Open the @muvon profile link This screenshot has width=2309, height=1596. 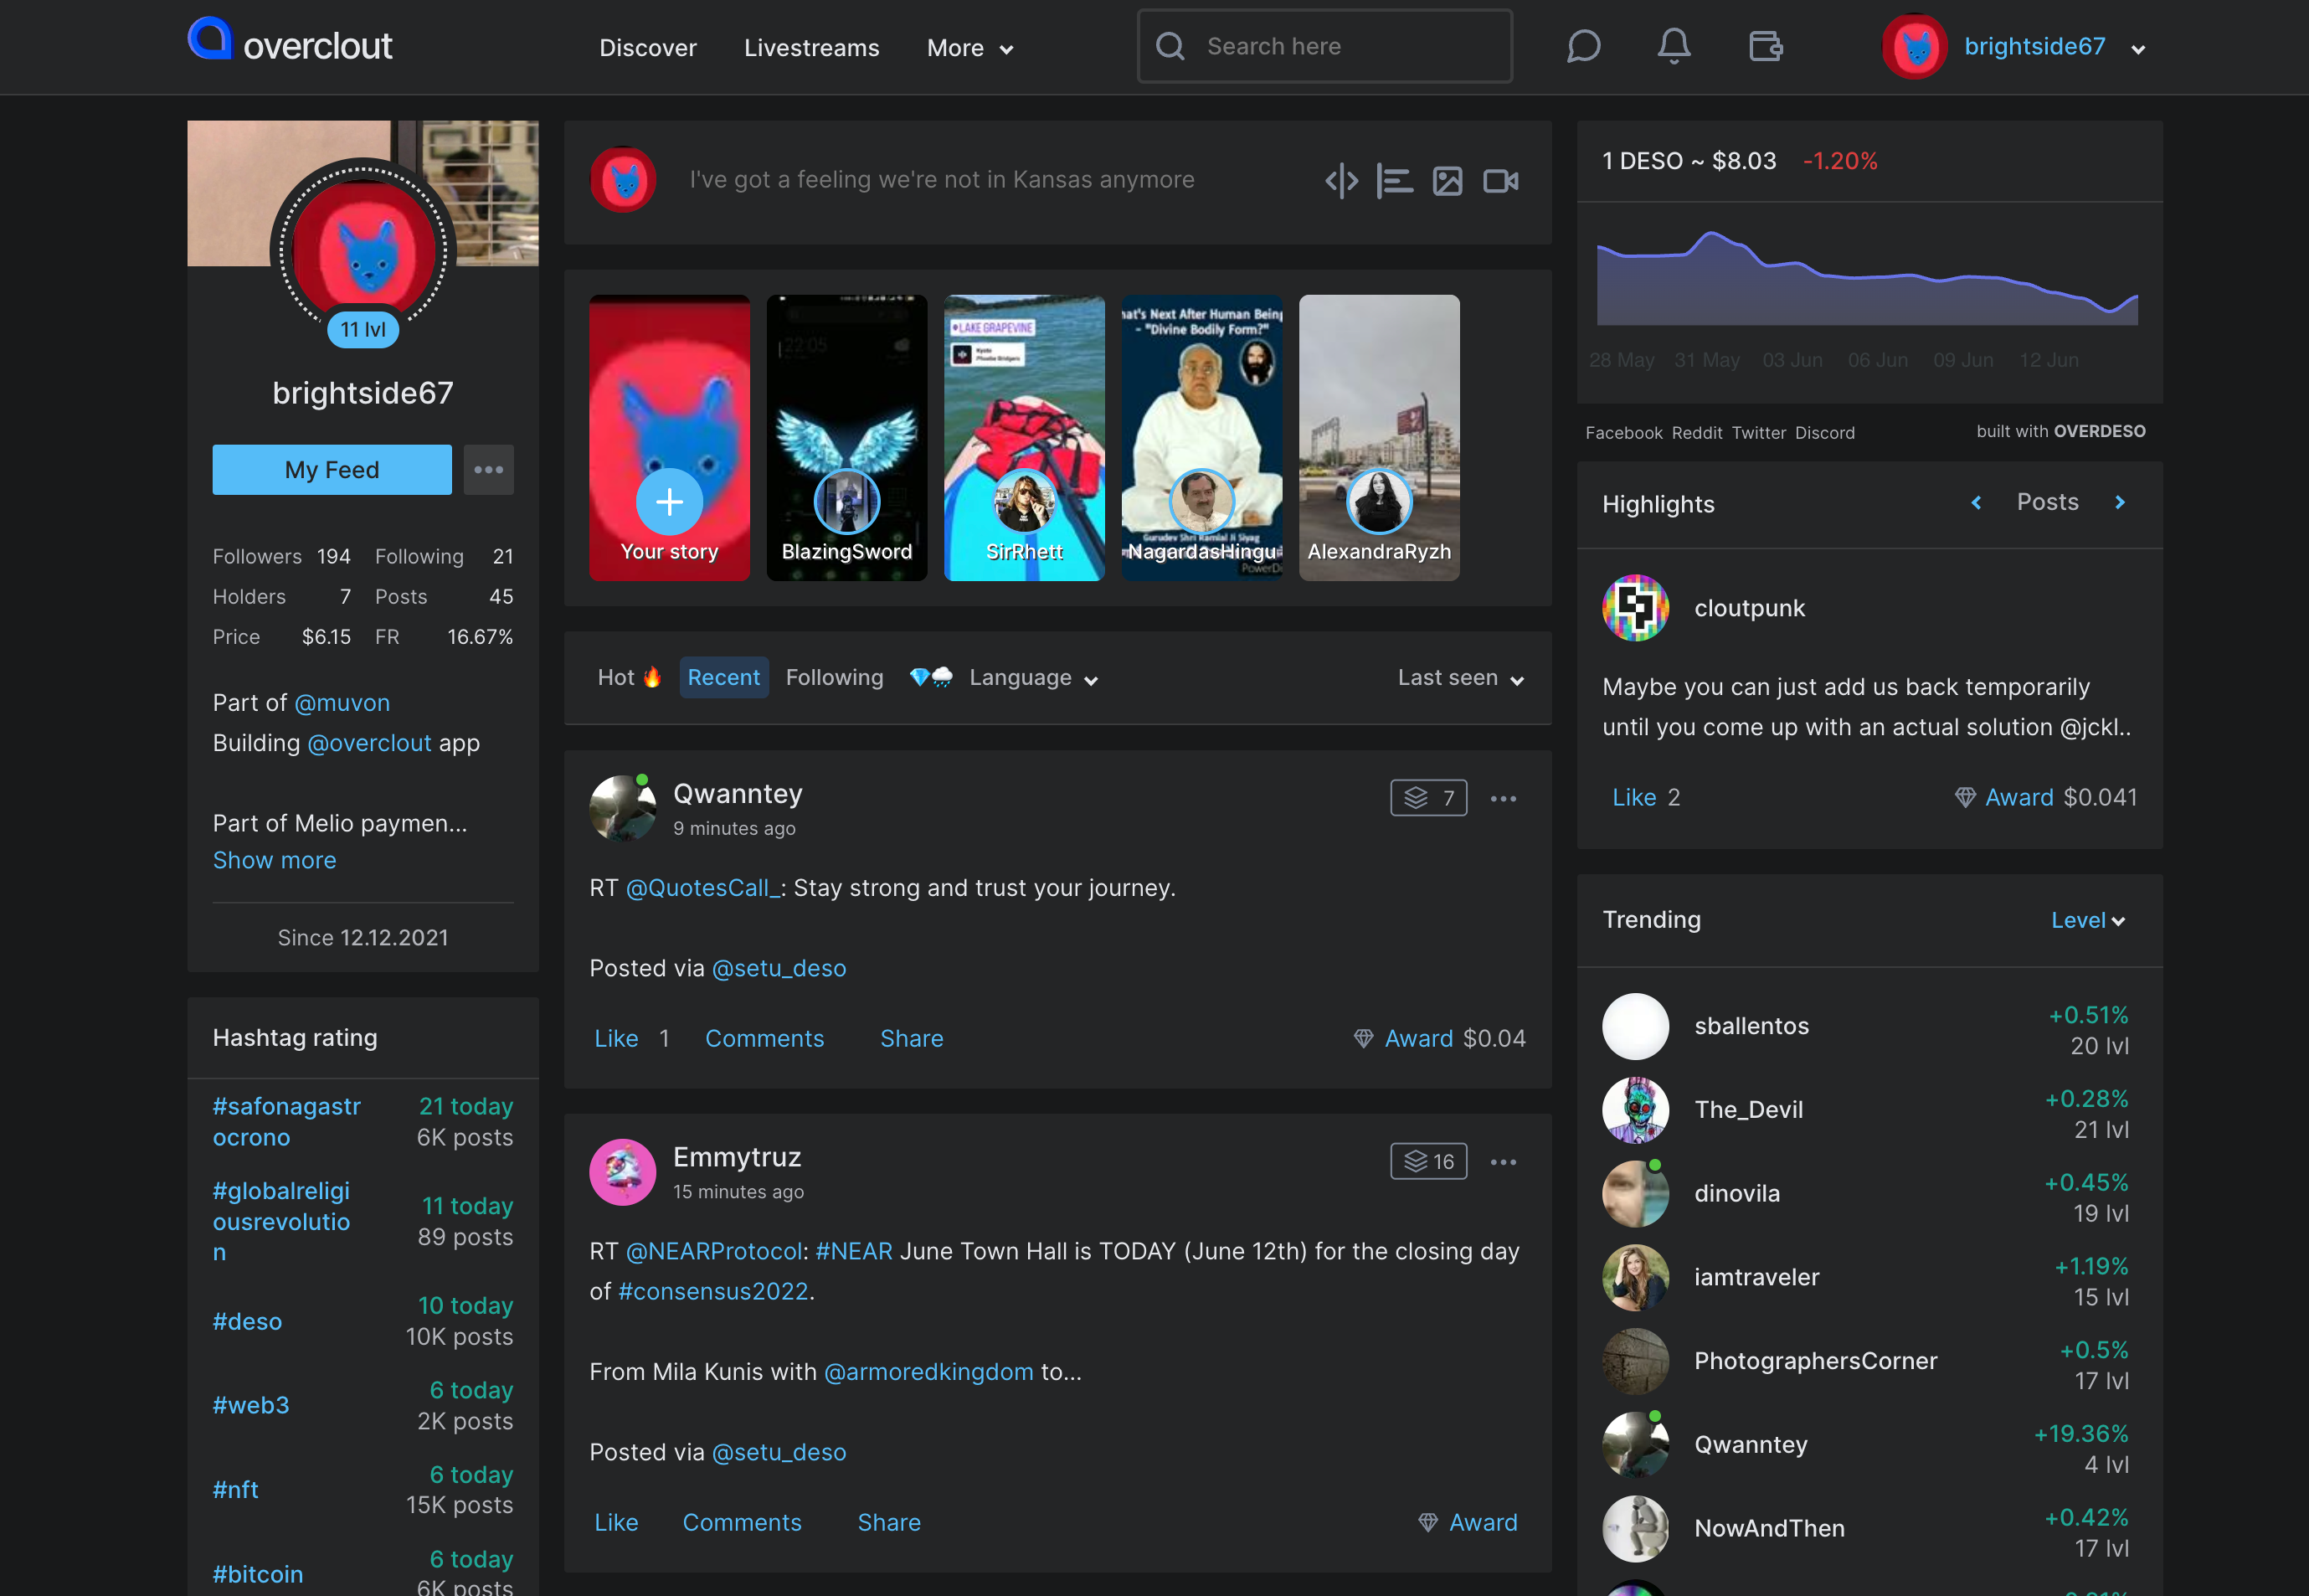pyautogui.click(x=342, y=703)
